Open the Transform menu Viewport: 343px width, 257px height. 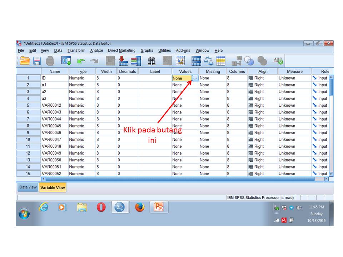76,50
